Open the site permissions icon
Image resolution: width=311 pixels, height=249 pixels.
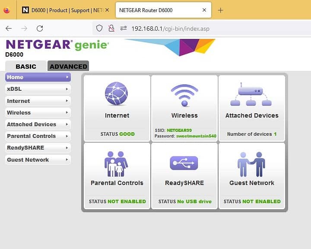[124, 29]
